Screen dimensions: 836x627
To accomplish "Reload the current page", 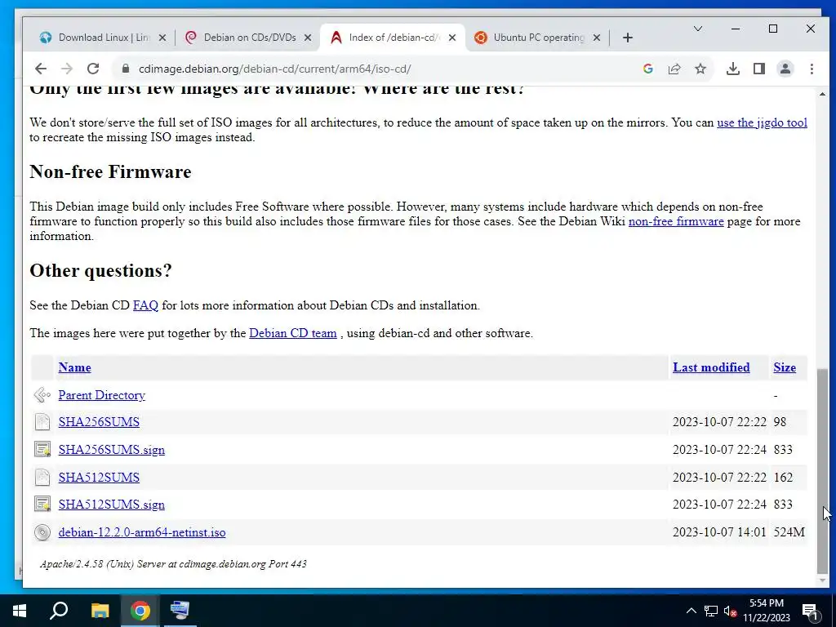I will coord(93,69).
